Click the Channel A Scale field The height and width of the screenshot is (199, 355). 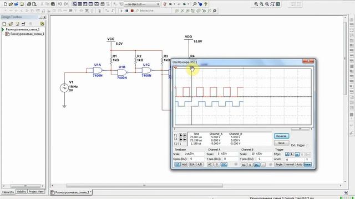click(x=227, y=154)
